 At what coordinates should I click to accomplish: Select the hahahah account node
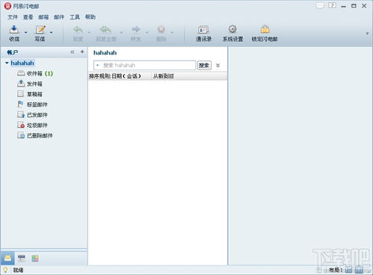(x=22, y=63)
